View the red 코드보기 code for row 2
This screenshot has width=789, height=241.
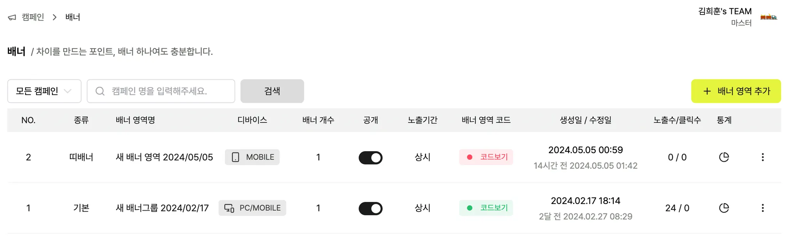(x=486, y=157)
